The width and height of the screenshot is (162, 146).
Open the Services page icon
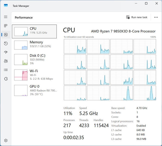click(6, 79)
